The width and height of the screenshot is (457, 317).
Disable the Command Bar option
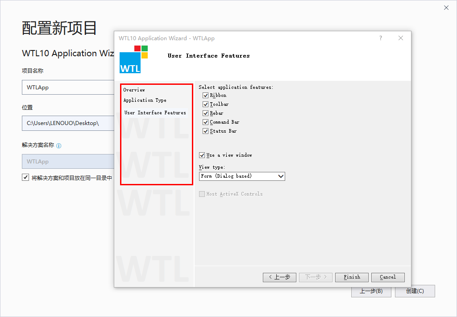point(205,122)
